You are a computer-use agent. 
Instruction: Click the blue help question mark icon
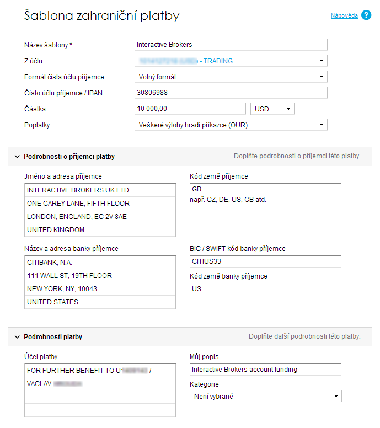click(x=366, y=15)
